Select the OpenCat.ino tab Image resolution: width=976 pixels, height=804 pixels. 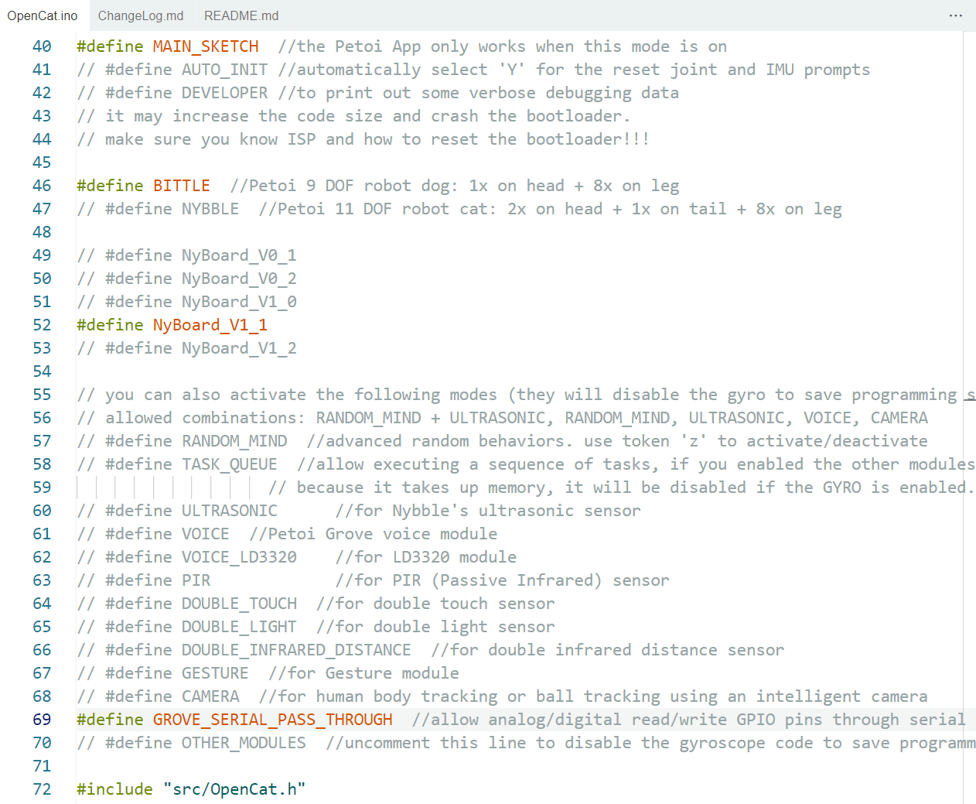pyautogui.click(x=43, y=15)
